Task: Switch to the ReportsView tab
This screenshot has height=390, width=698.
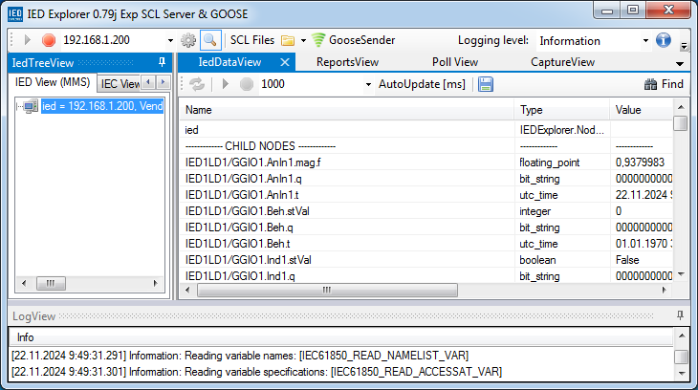Action: 347,62
